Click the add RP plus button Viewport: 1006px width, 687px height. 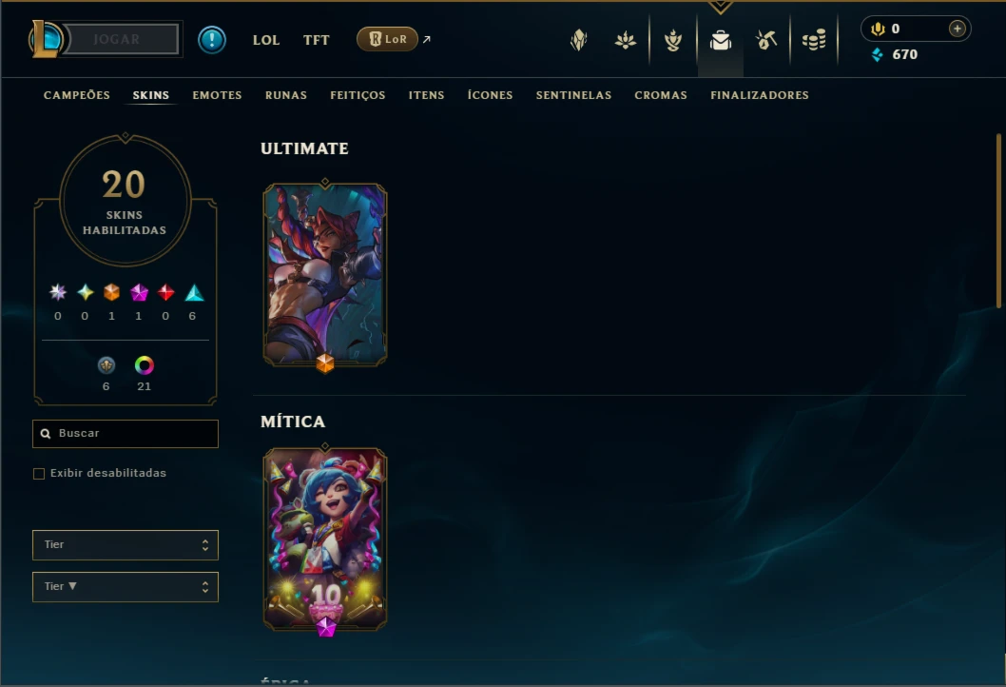coord(958,29)
